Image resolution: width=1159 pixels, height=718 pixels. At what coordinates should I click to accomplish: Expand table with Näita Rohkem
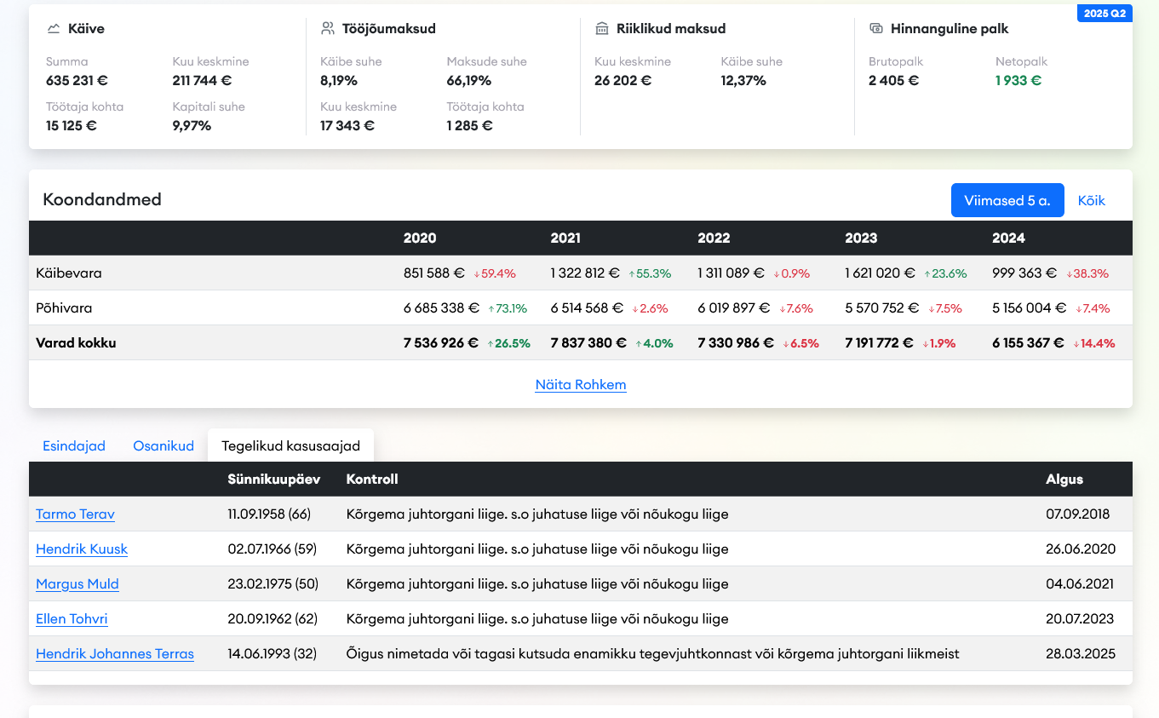581,385
